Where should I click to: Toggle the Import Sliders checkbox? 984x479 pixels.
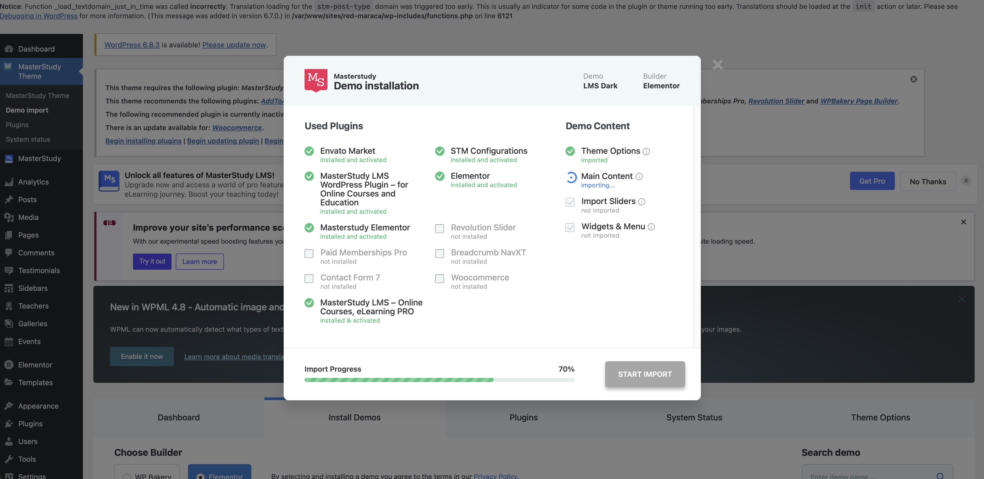pyautogui.click(x=570, y=202)
